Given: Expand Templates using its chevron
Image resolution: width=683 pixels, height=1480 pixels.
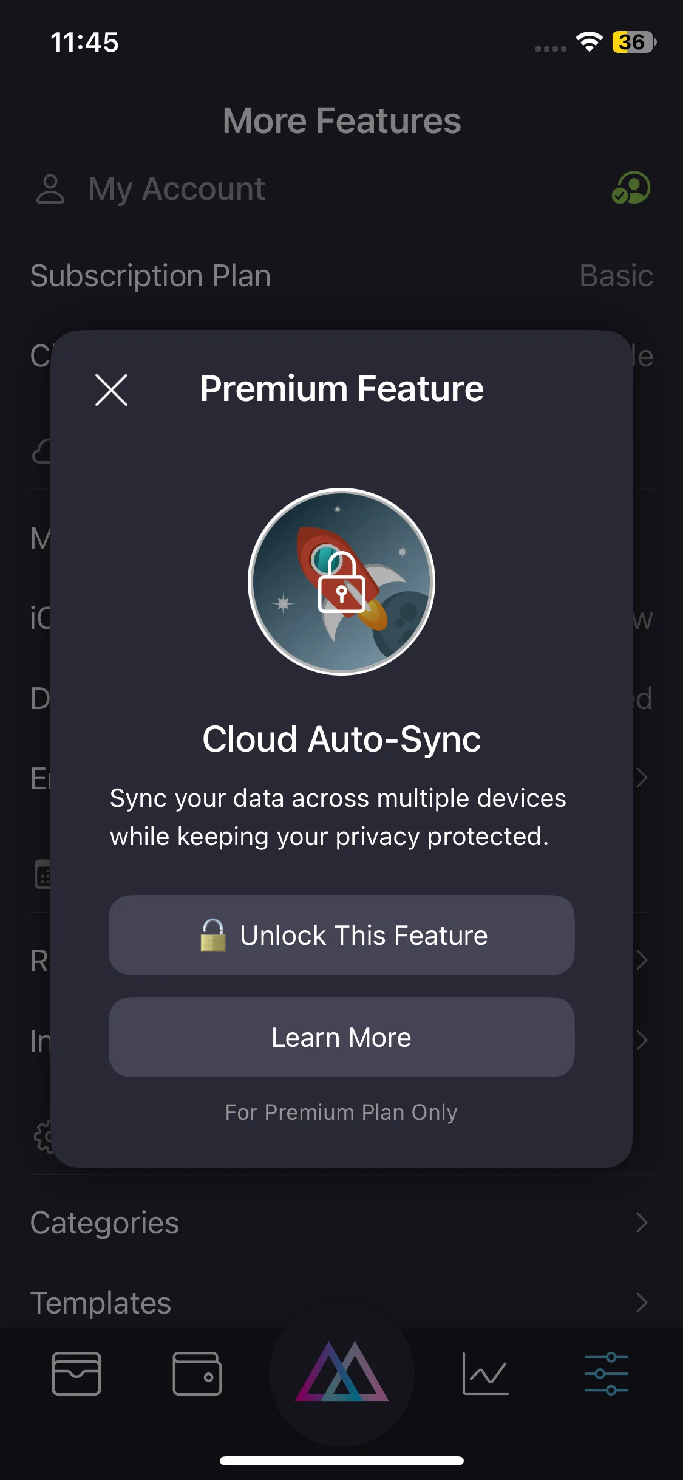Looking at the screenshot, I should tap(641, 1303).
